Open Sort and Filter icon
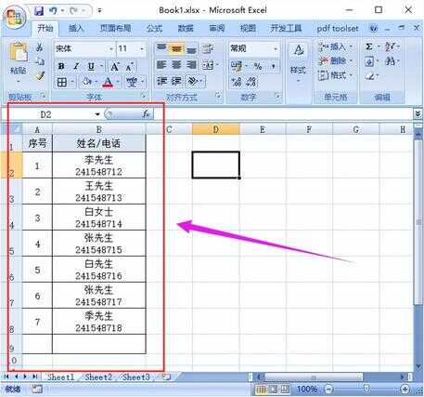 390,46
